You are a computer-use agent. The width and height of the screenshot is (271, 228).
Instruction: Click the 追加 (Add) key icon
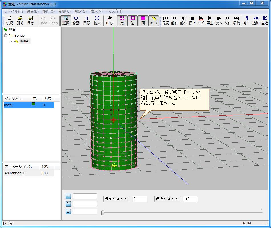click(x=256, y=20)
